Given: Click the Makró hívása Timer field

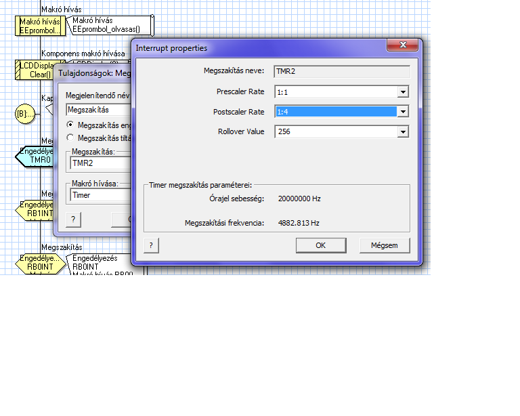Looking at the screenshot, I should pyautogui.click(x=101, y=195).
